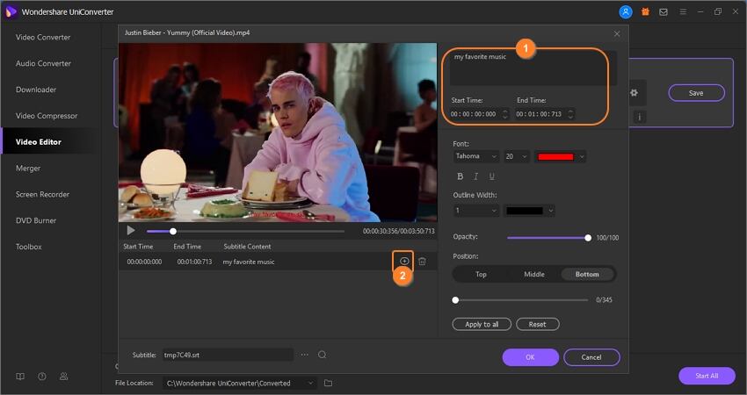Open the mail message icon
The height and width of the screenshot is (395, 747).
click(x=664, y=12)
